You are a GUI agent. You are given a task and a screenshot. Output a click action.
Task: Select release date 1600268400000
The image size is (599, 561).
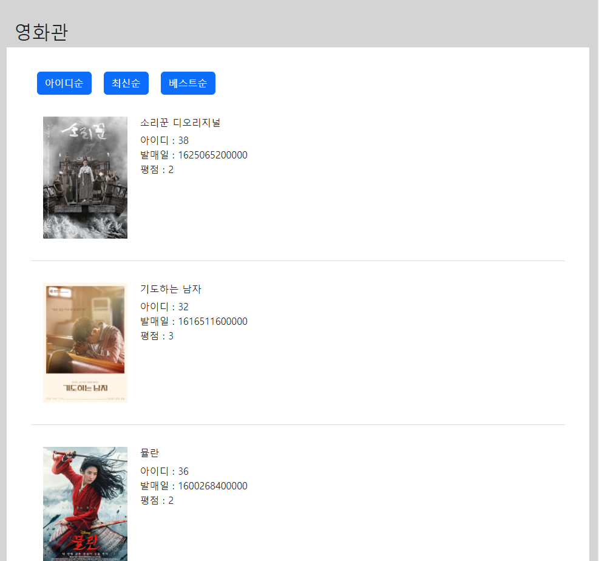pyautogui.click(x=213, y=486)
